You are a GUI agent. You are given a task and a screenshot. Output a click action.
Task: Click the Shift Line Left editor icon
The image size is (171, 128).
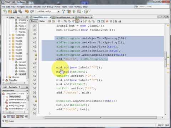[x=98, y=21]
